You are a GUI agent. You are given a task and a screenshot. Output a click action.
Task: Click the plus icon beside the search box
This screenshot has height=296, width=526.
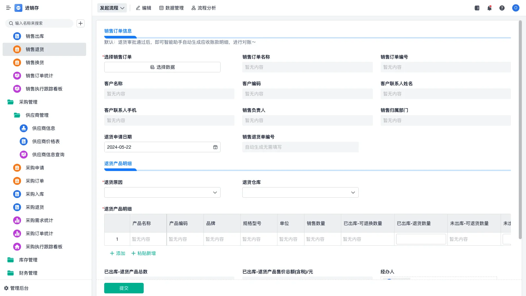[x=81, y=23]
